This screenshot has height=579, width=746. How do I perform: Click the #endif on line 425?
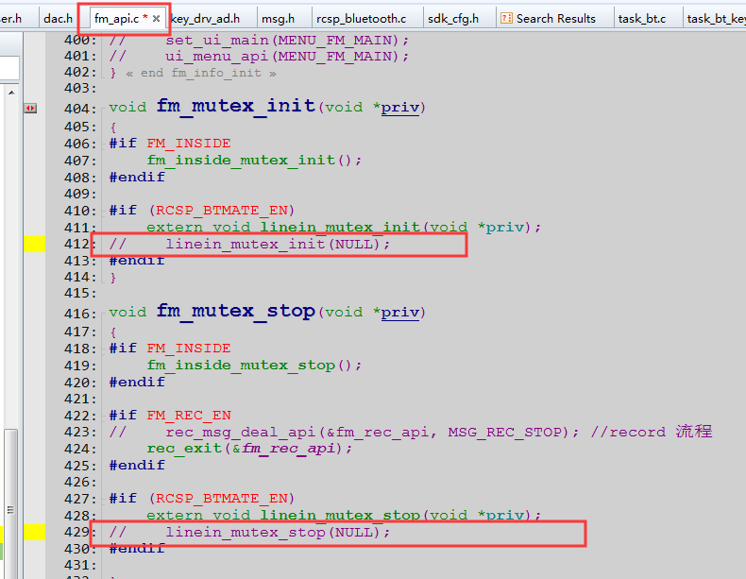click(x=137, y=466)
